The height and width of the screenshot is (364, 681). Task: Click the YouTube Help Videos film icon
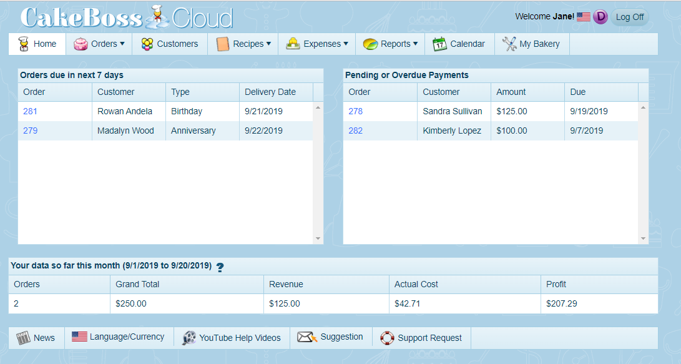click(x=189, y=338)
